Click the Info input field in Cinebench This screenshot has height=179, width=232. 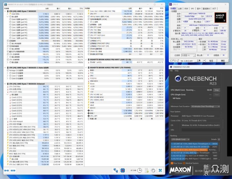pyautogui.click(x=201, y=130)
